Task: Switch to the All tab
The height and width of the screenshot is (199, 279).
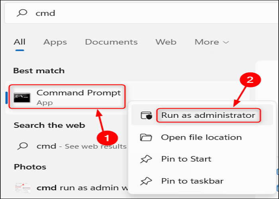Action: [x=20, y=42]
